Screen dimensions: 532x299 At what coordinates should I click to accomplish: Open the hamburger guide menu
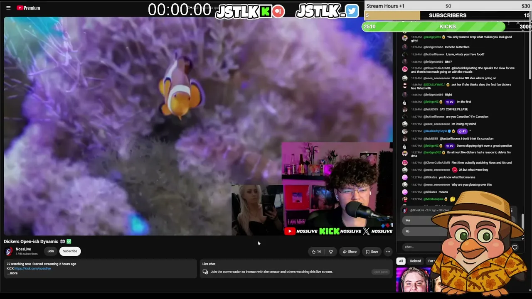click(x=8, y=8)
